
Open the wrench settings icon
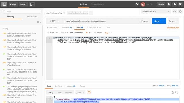[x=175, y=5]
